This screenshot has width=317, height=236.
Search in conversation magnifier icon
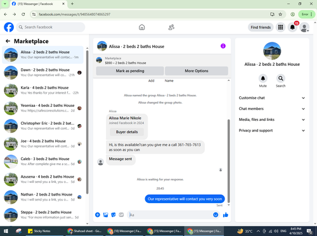click(x=281, y=78)
